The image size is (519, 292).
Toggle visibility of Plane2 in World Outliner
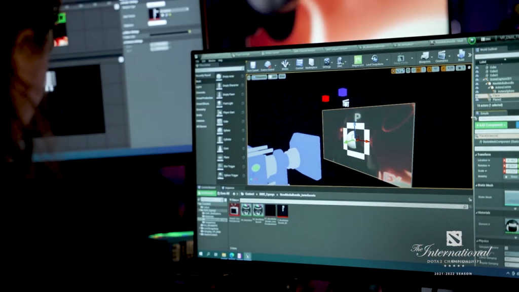tap(477, 100)
